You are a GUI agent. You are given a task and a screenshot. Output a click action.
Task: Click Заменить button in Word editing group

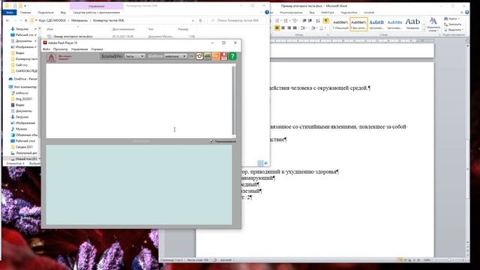(453, 24)
